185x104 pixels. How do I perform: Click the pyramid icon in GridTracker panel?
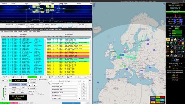click(x=175, y=39)
